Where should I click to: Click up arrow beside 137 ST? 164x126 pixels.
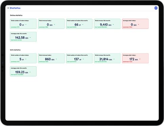[x=83, y=59]
